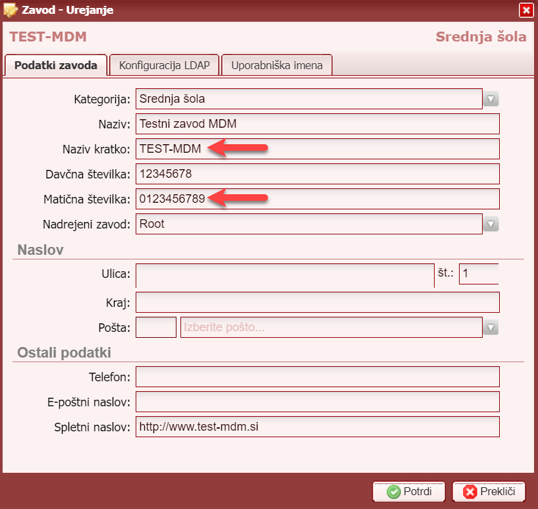
Task: Click the postal code box
Action: pos(156,327)
